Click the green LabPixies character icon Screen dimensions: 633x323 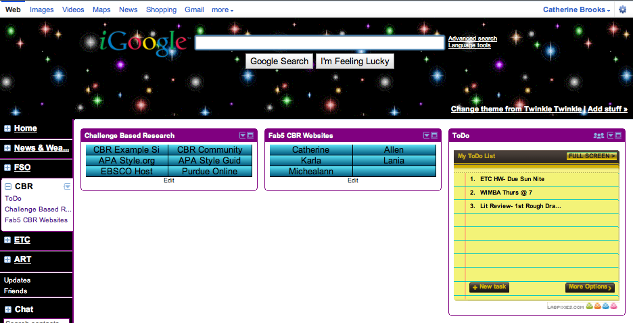590,306
